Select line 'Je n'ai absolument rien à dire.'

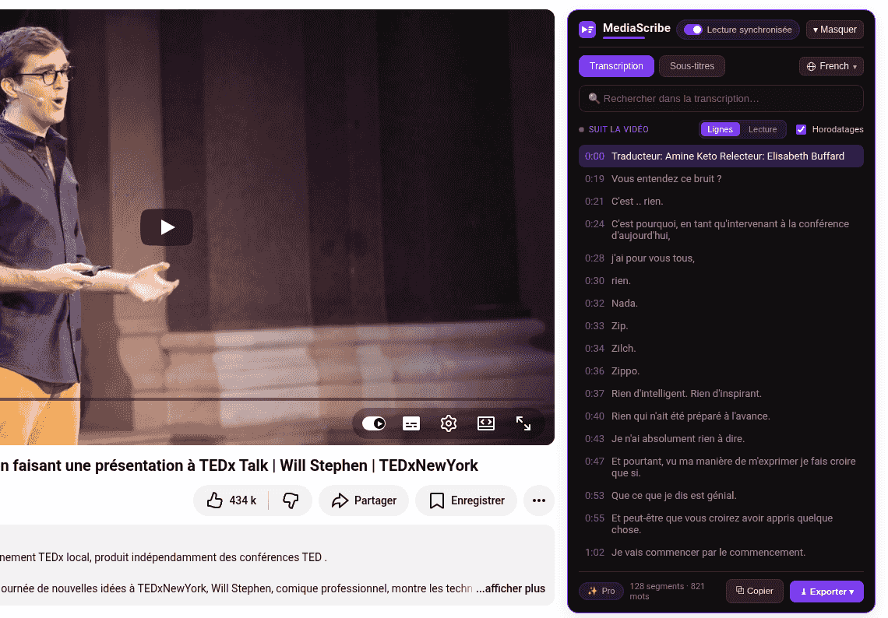pyautogui.click(x=721, y=439)
